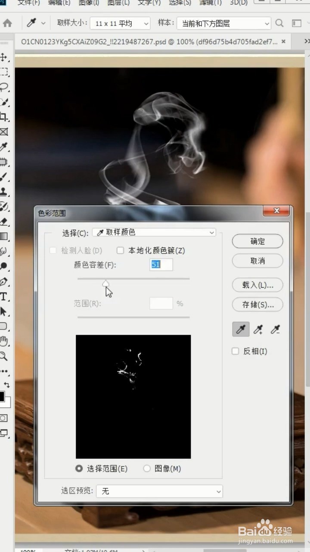Open the 图层 menu

[118, 3]
